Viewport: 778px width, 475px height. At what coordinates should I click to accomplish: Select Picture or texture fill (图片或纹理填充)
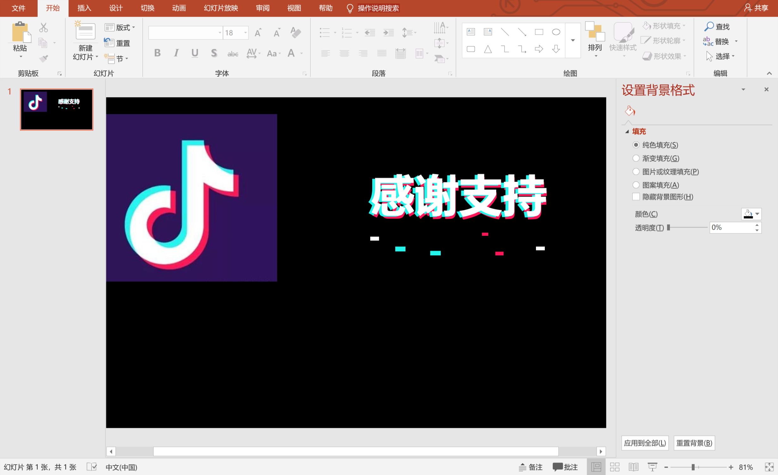click(x=636, y=171)
